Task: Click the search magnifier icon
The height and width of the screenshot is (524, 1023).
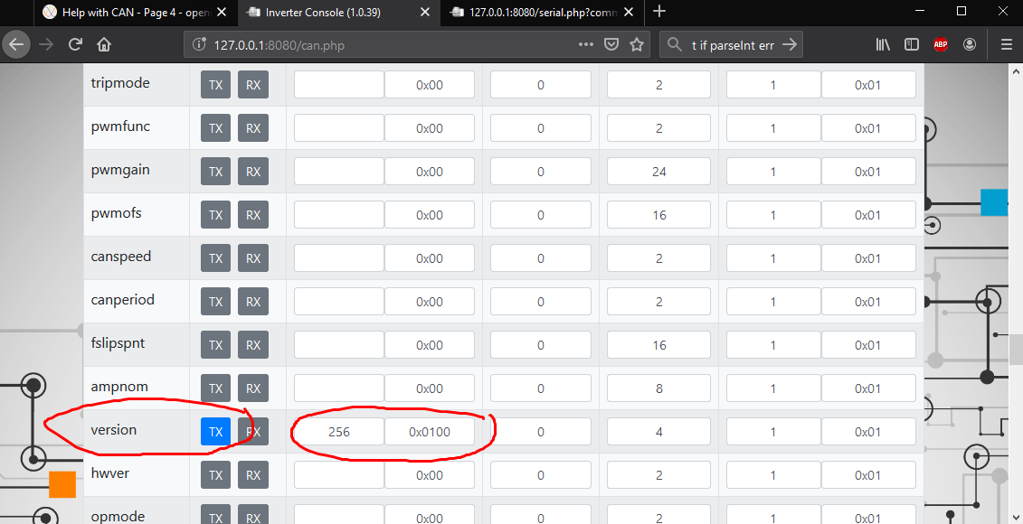Action: coord(675,44)
